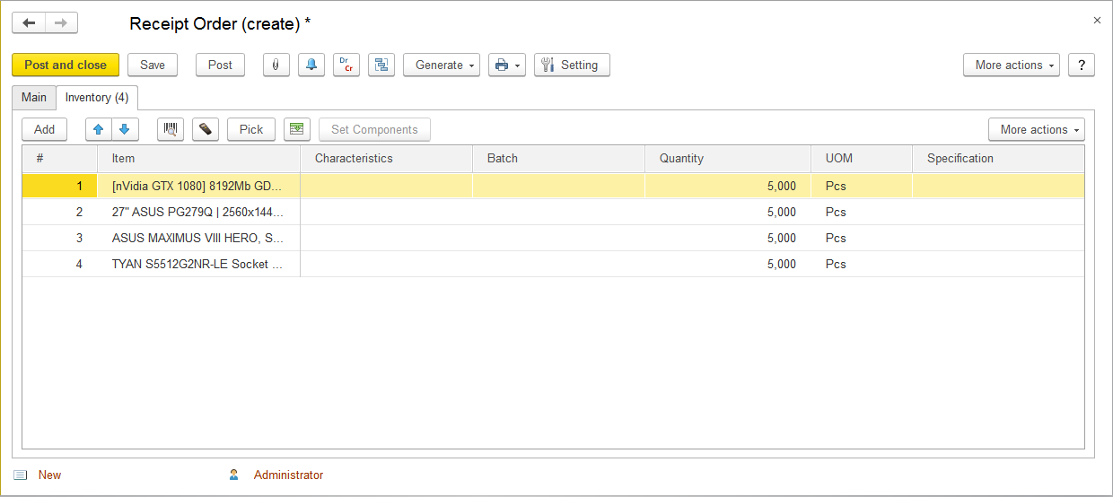Show Dr/Cr accounting entries
Viewport: 1113px width, 497px height.
pyautogui.click(x=346, y=65)
